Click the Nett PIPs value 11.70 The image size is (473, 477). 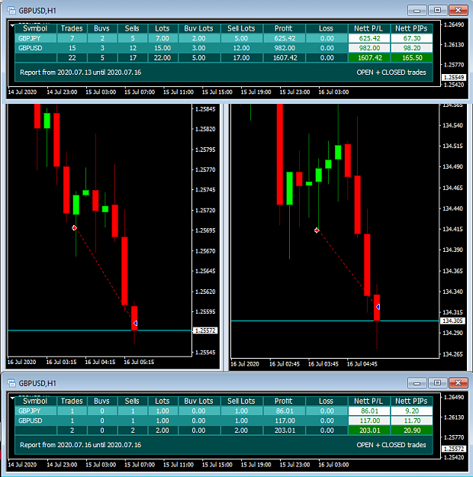pyautogui.click(x=411, y=421)
